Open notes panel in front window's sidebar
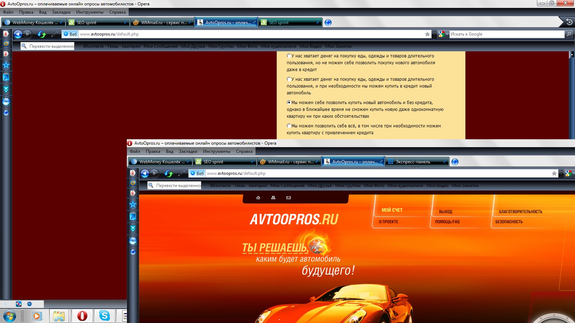Screen dimensions: 575x323 [x=133, y=216]
